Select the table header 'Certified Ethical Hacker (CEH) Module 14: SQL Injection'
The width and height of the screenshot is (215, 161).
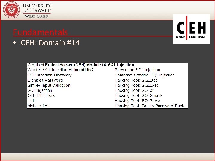pyautogui.click(x=81, y=65)
